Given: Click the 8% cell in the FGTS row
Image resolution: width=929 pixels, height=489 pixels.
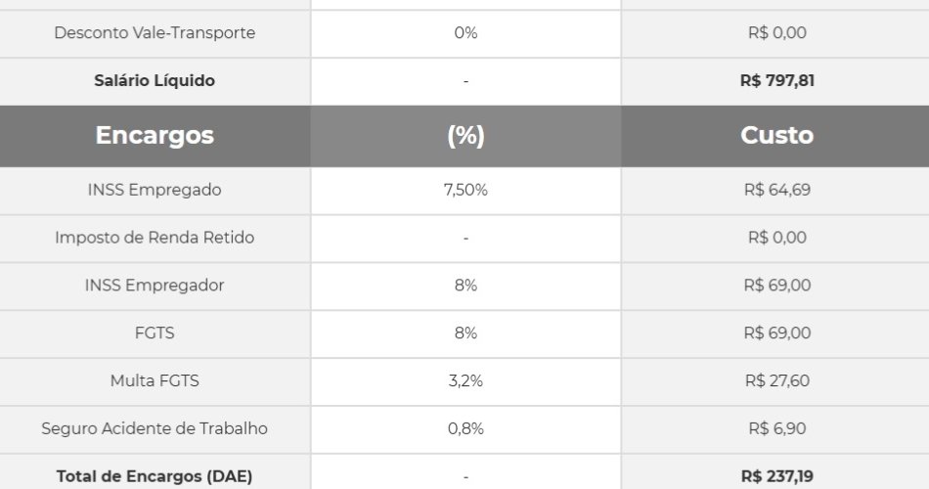Looking at the screenshot, I should [x=465, y=333].
